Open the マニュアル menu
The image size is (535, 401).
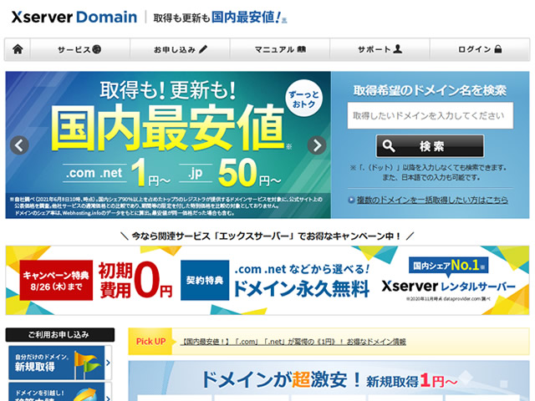coord(280,49)
